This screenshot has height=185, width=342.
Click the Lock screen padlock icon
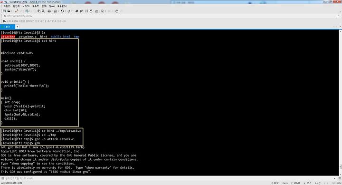coord(91,11)
